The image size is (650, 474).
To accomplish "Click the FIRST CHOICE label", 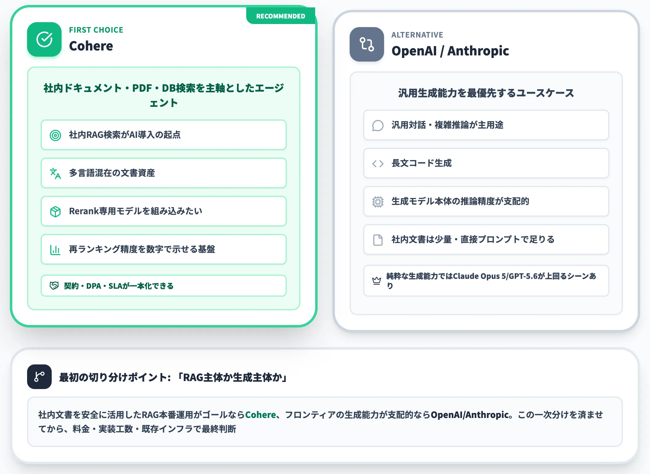I will click(96, 30).
